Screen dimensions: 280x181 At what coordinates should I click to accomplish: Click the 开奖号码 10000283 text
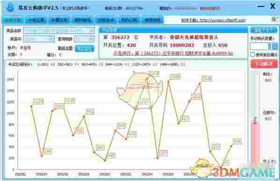point(172,45)
